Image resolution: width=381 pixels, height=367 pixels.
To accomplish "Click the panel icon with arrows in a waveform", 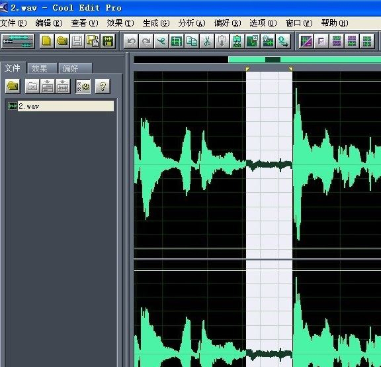I will tap(63, 86).
